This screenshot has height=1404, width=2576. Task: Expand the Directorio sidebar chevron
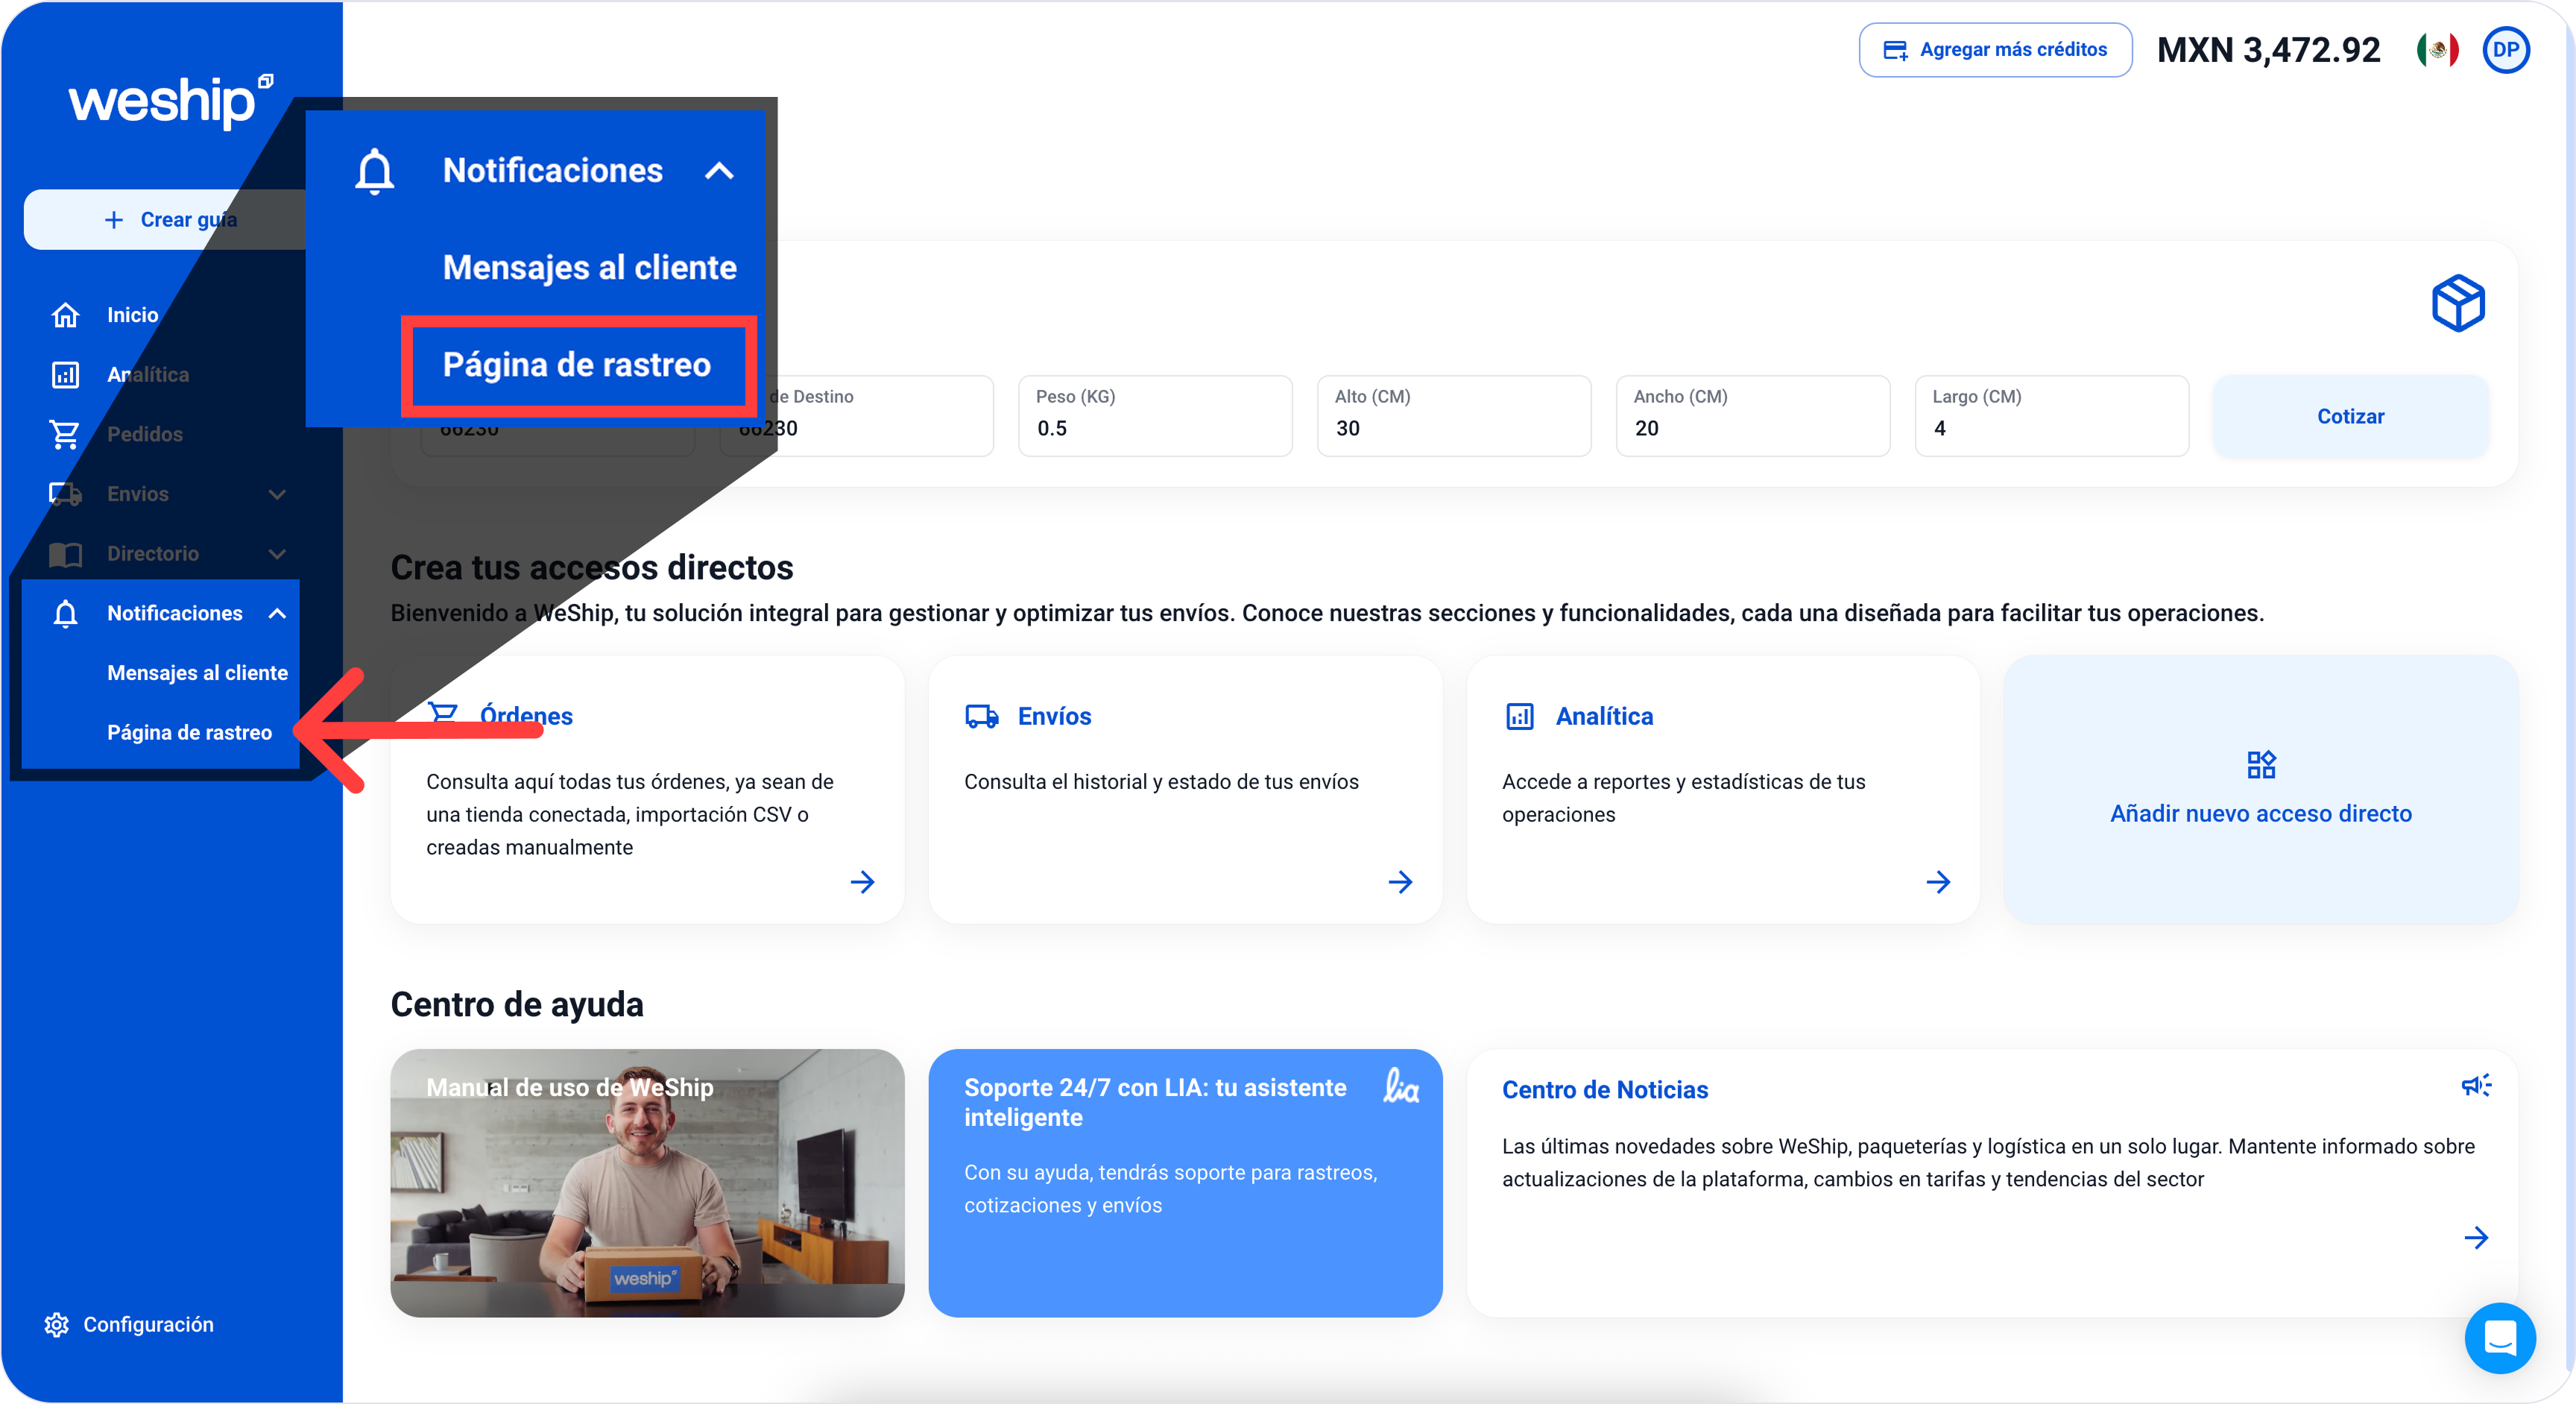coord(277,554)
